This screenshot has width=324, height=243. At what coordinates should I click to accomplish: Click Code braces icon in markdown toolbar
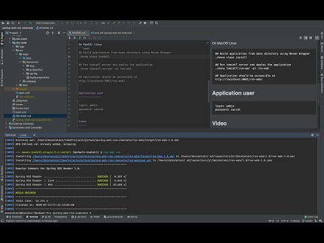[x=84, y=38]
